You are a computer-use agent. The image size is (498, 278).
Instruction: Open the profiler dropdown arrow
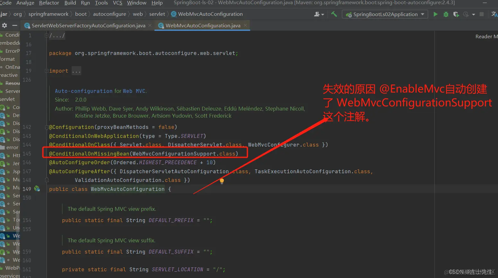(473, 14)
